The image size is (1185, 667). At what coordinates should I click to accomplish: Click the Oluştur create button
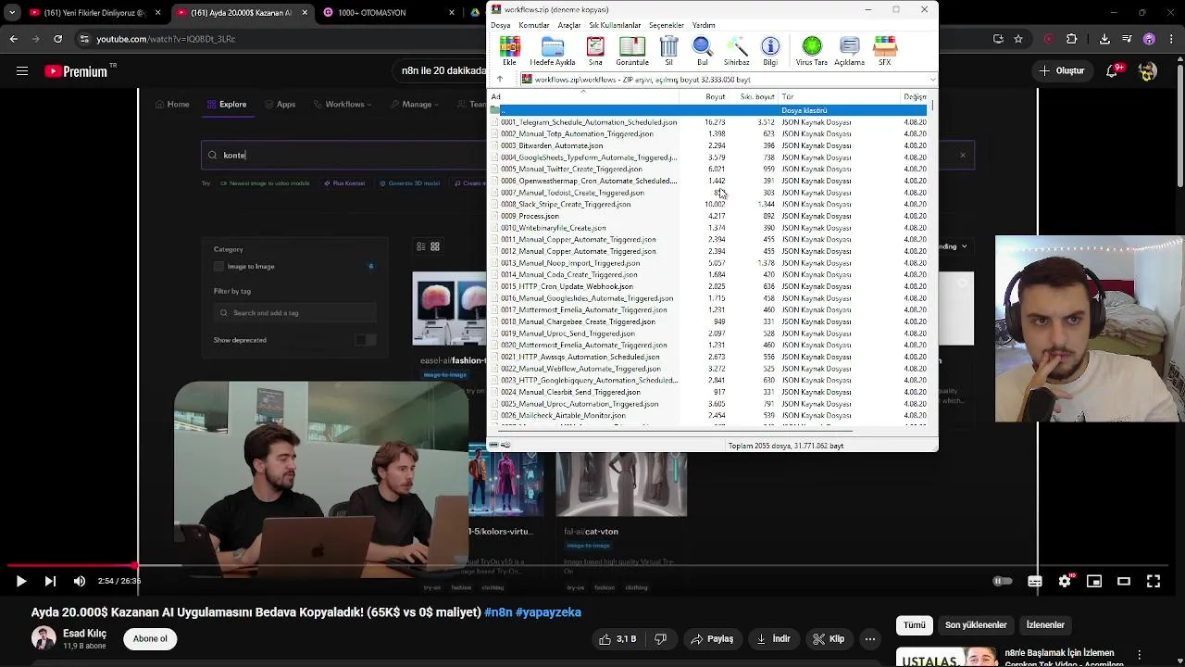pyautogui.click(x=1061, y=71)
